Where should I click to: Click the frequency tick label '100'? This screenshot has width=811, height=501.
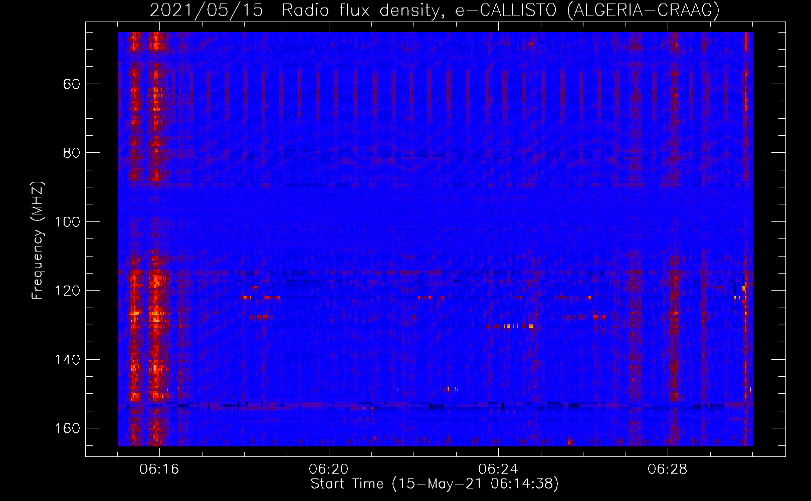pyautogui.click(x=67, y=222)
